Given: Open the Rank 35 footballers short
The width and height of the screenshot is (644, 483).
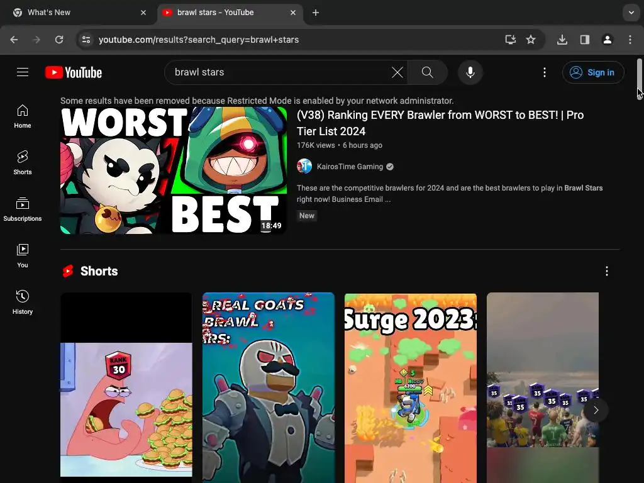Looking at the screenshot, I should 543,387.
